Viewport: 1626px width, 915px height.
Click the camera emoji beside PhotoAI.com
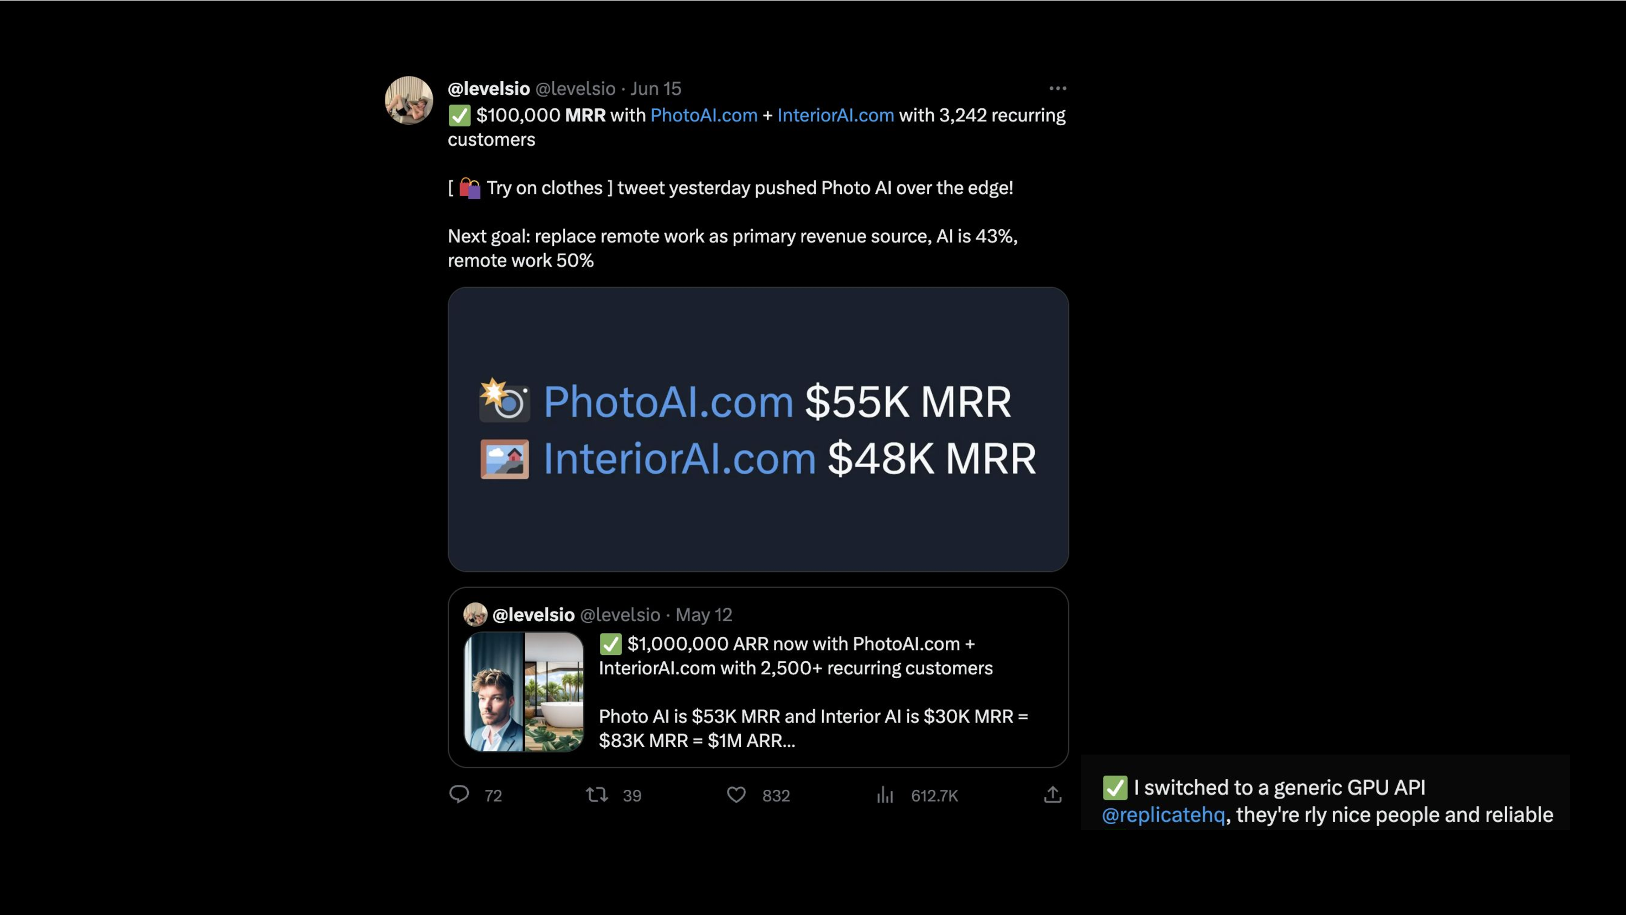coord(505,401)
